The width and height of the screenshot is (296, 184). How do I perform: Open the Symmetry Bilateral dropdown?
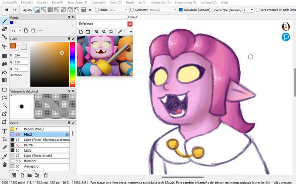point(163,10)
